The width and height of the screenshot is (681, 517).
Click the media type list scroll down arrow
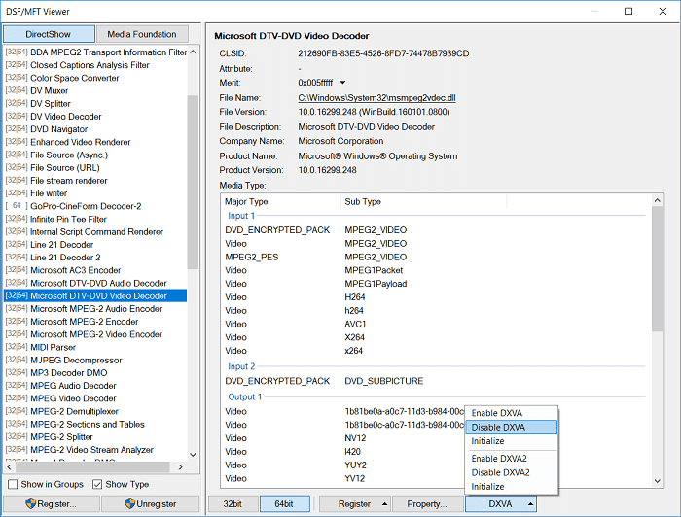click(x=657, y=481)
